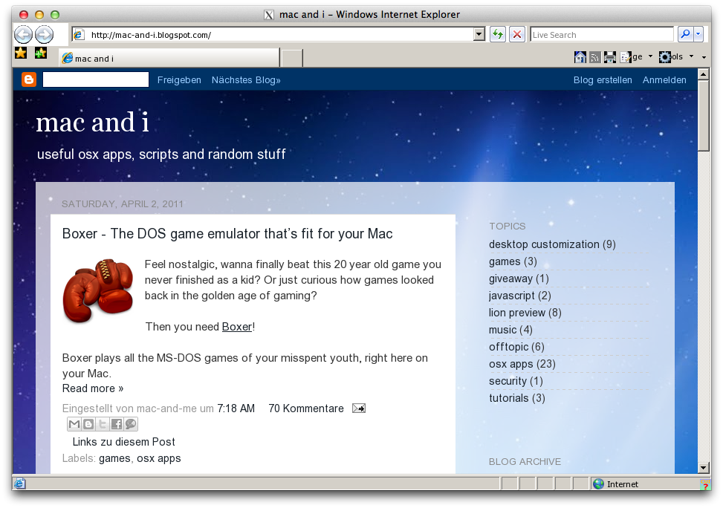Image resolution: width=723 pixels, height=508 pixels.
Task: Click the globe Internet zone status icon
Action: click(598, 484)
